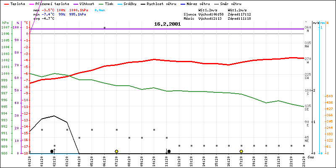This screenshot has height=168, width=336.
Task: Click the Měsíc Východ 2:13 text
Action: [x=199, y=18]
